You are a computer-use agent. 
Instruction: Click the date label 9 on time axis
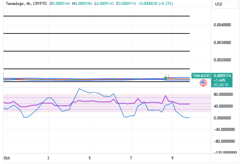172,158
